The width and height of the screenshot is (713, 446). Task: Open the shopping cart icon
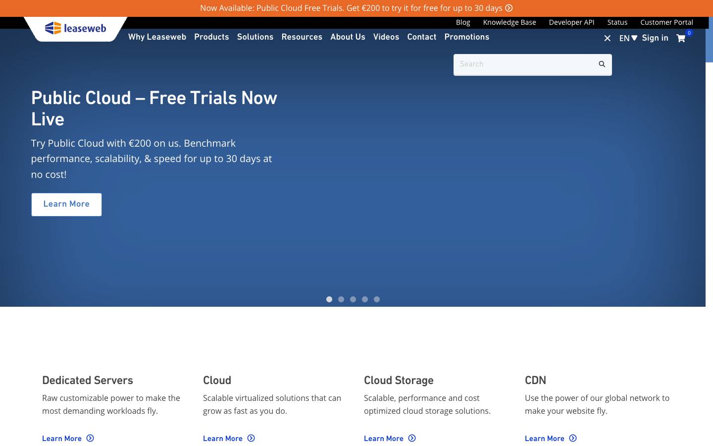tap(681, 38)
